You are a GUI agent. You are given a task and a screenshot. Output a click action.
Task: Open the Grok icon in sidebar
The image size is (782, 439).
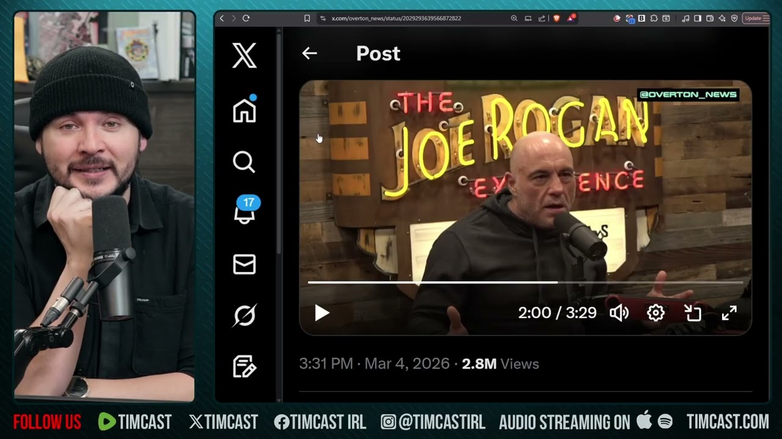click(x=244, y=315)
